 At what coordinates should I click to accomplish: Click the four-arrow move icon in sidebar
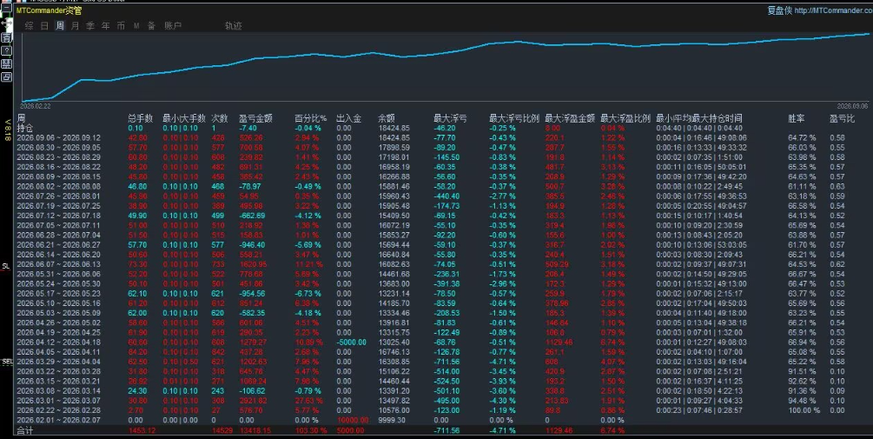(6, 24)
